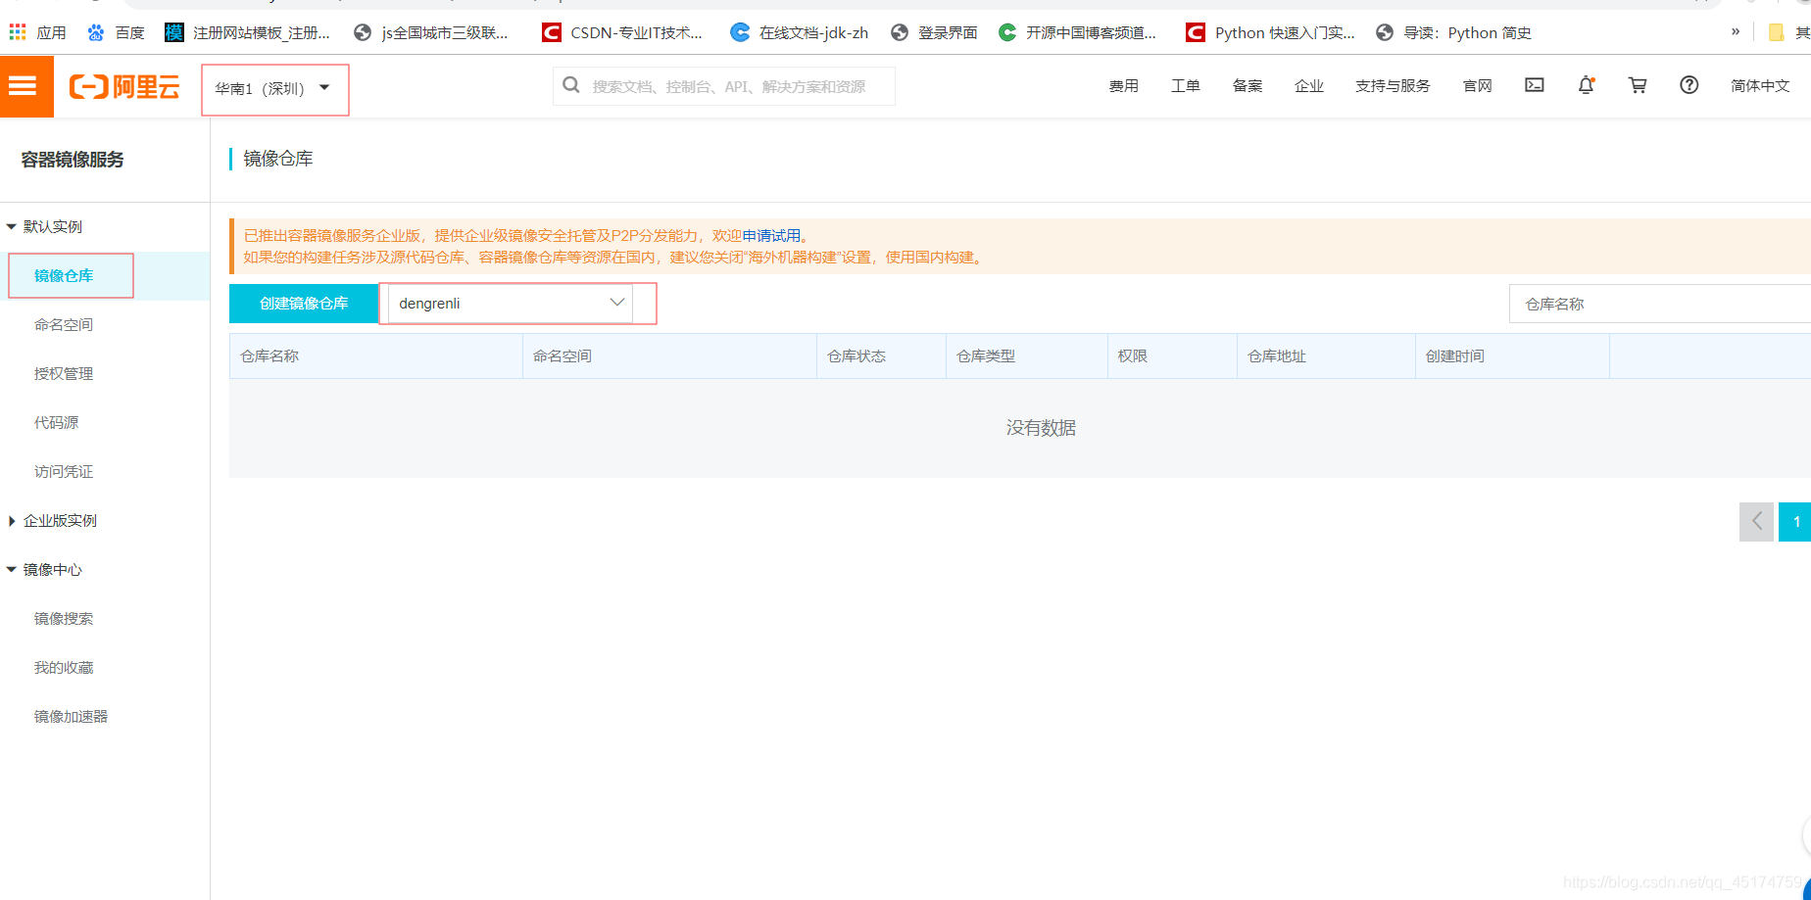Show more bookmarks with the chevron
This screenshot has height=900, width=1811.
[x=1735, y=31]
